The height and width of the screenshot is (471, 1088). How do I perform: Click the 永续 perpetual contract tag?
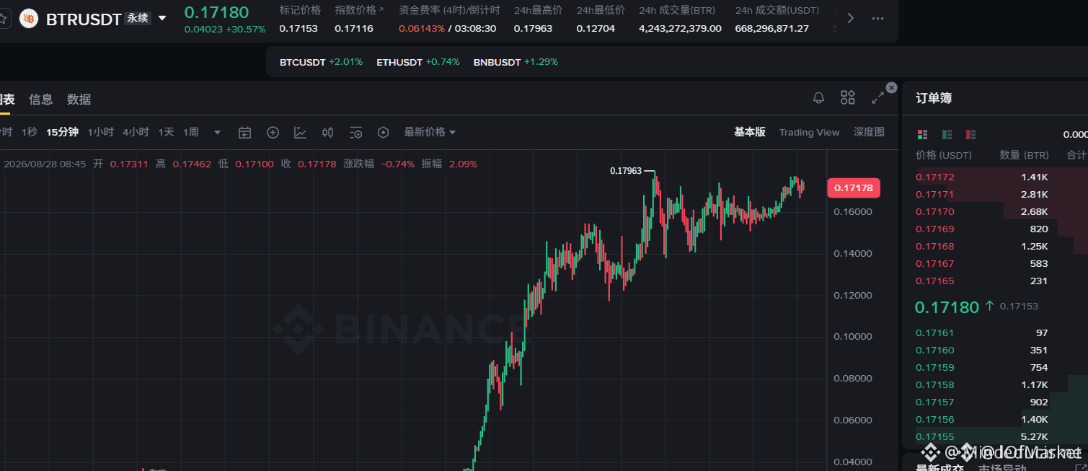tap(137, 18)
